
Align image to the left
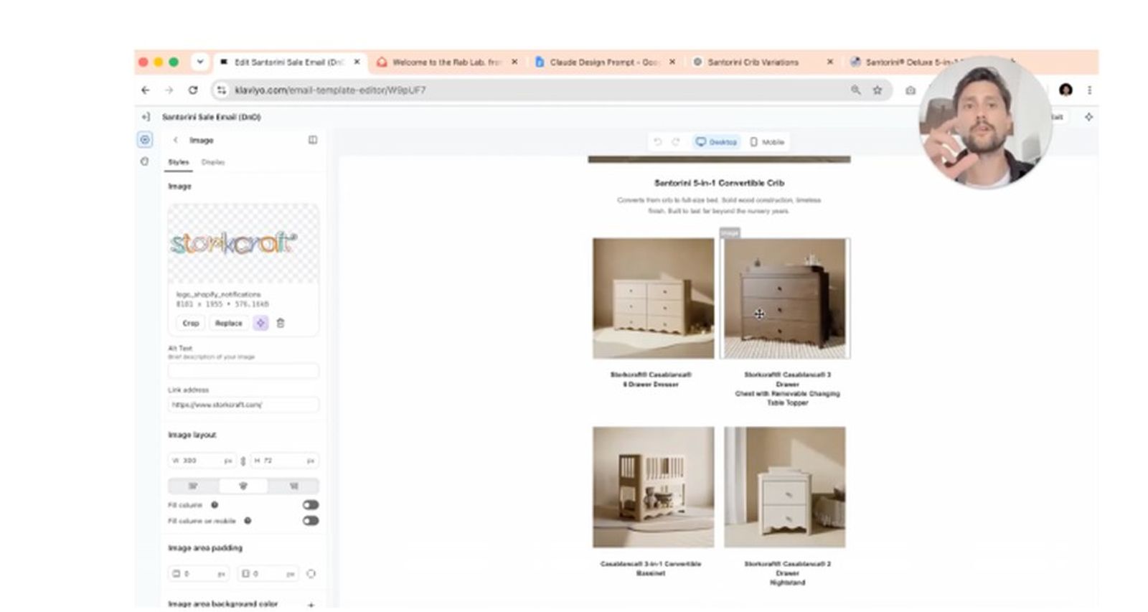193,486
